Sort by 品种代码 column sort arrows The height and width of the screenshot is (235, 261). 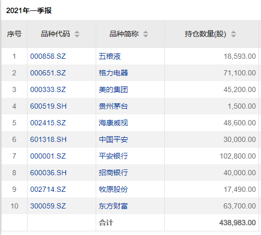(77, 34)
